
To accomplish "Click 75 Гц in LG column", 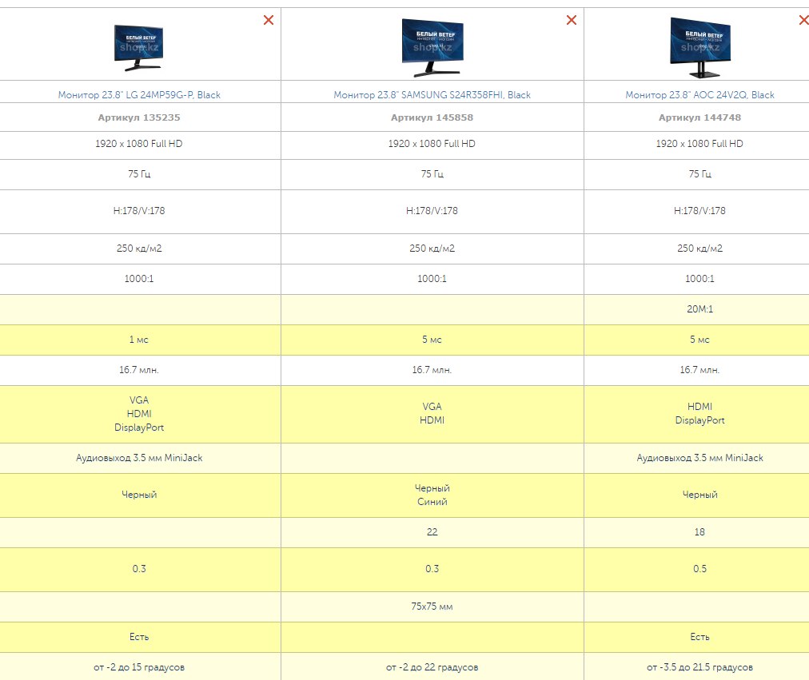I will tap(139, 174).
